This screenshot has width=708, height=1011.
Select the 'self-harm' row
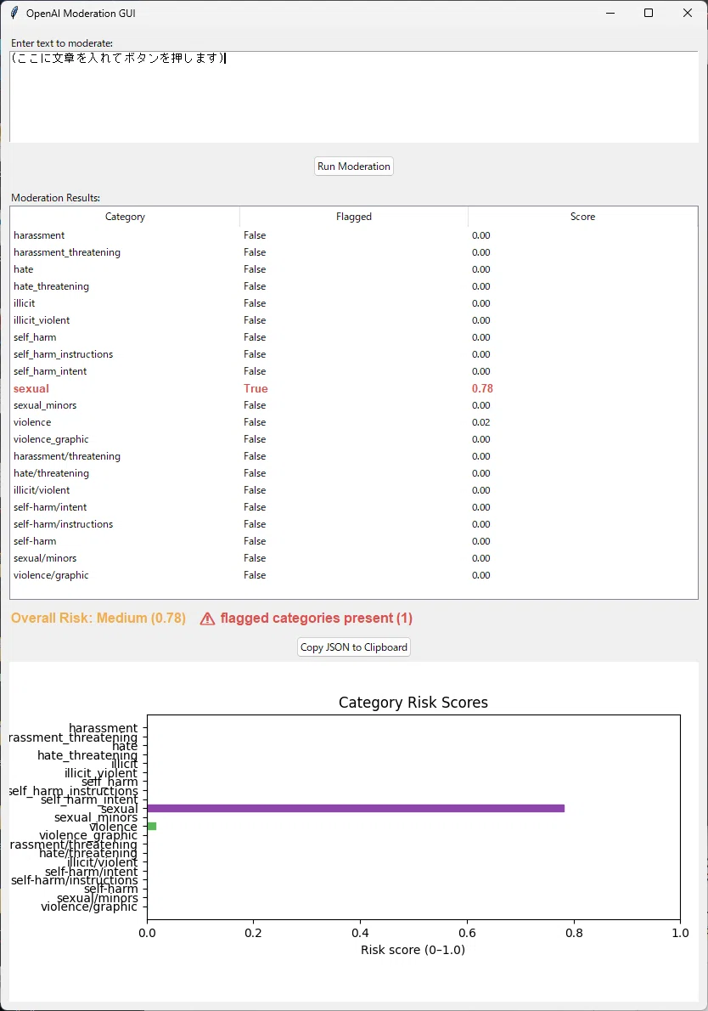coord(354,541)
